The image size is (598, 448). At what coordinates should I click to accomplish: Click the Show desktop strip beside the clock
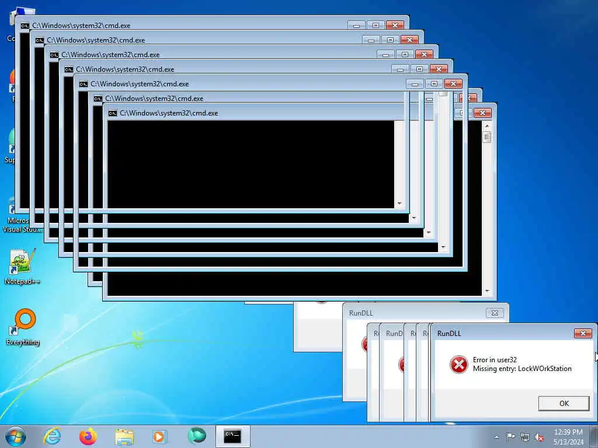594,436
